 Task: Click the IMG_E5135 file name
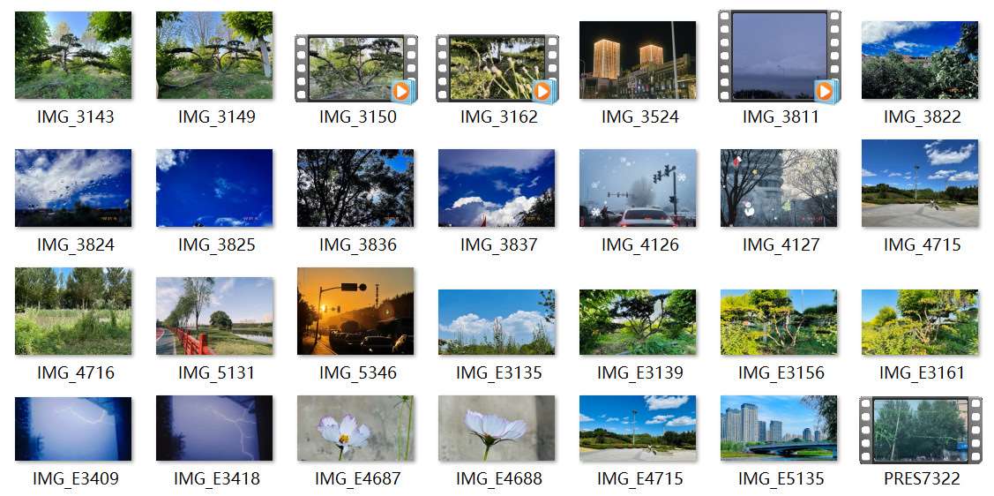pyautogui.click(x=781, y=478)
